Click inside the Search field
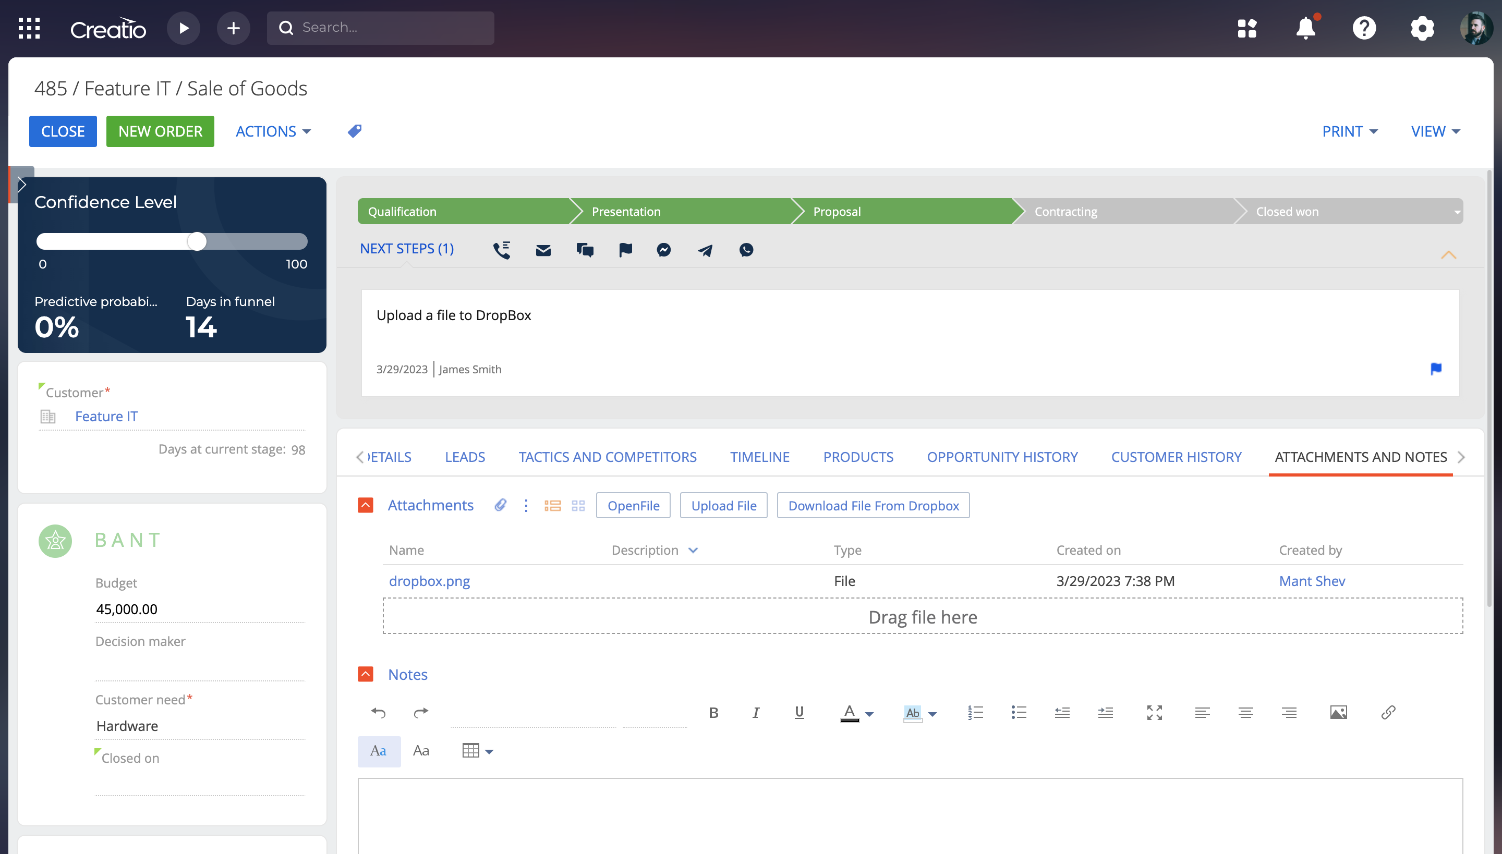This screenshot has height=854, width=1502. click(x=380, y=27)
